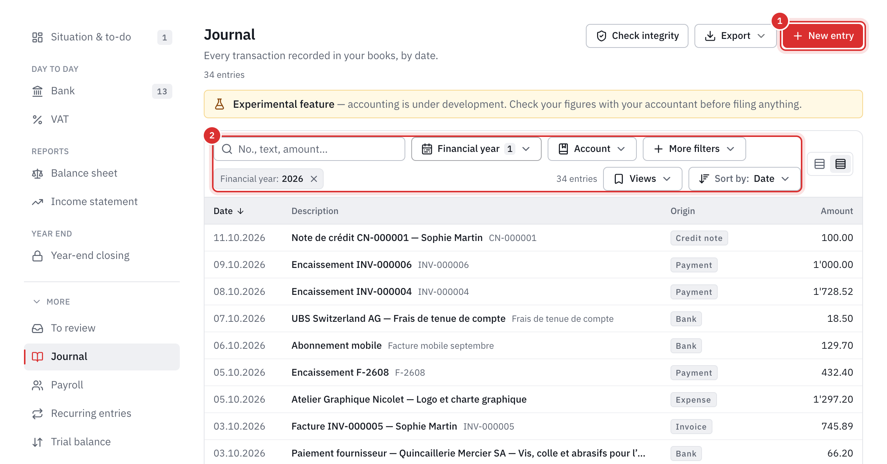Image resolution: width=887 pixels, height=464 pixels.
Task: Open Abonnement mobile entry
Action: pyautogui.click(x=533, y=346)
